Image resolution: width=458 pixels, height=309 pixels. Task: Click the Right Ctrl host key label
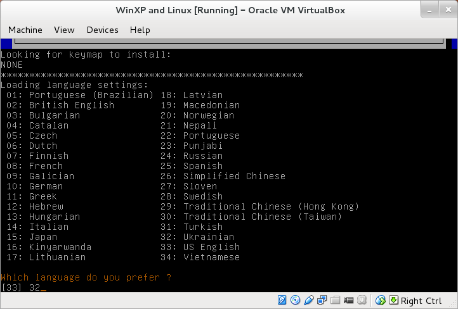click(421, 301)
